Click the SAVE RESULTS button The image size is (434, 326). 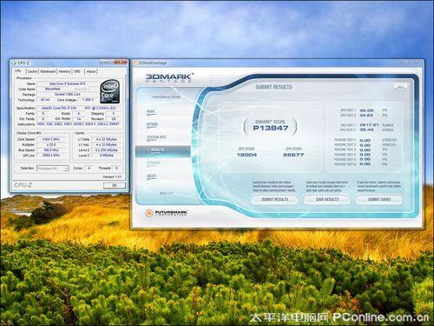click(327, 199)
